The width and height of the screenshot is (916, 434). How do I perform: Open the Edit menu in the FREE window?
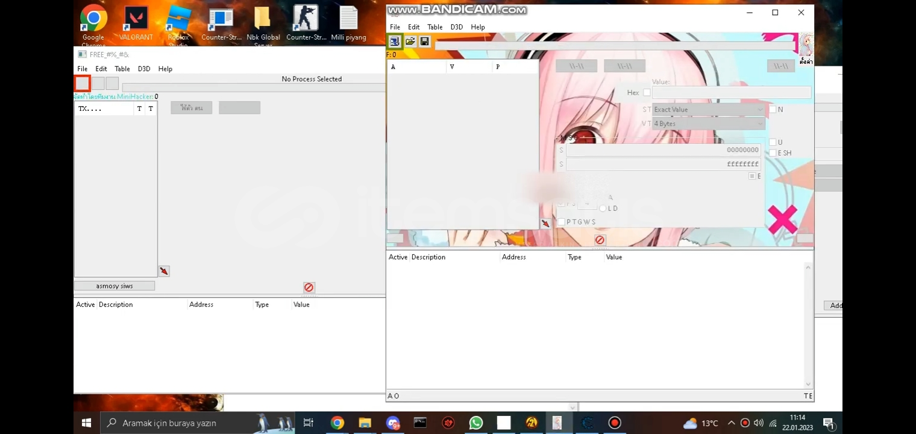101,69
